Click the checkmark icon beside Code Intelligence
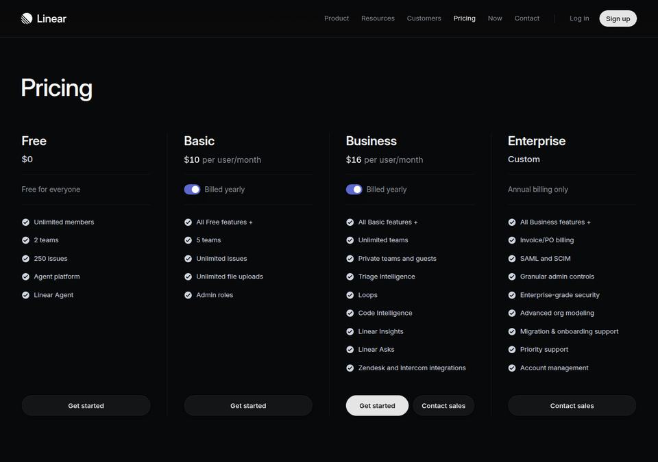This screenshot has width=658, height=462. tap(350, 313)
